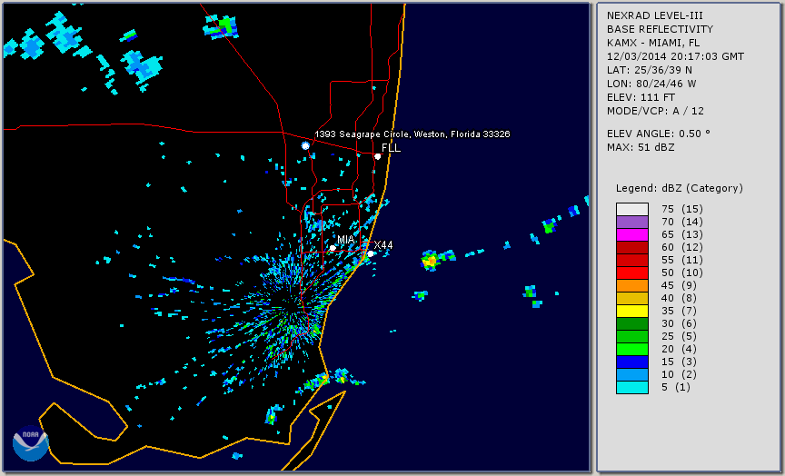This screenshot has height=476, width=785.
Task: Click the 'KAMX - MIAMI, FL' station text
Action: (653, 43)
